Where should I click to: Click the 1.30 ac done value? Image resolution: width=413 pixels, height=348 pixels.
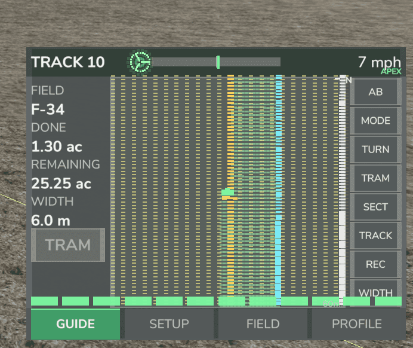point(57,146)
